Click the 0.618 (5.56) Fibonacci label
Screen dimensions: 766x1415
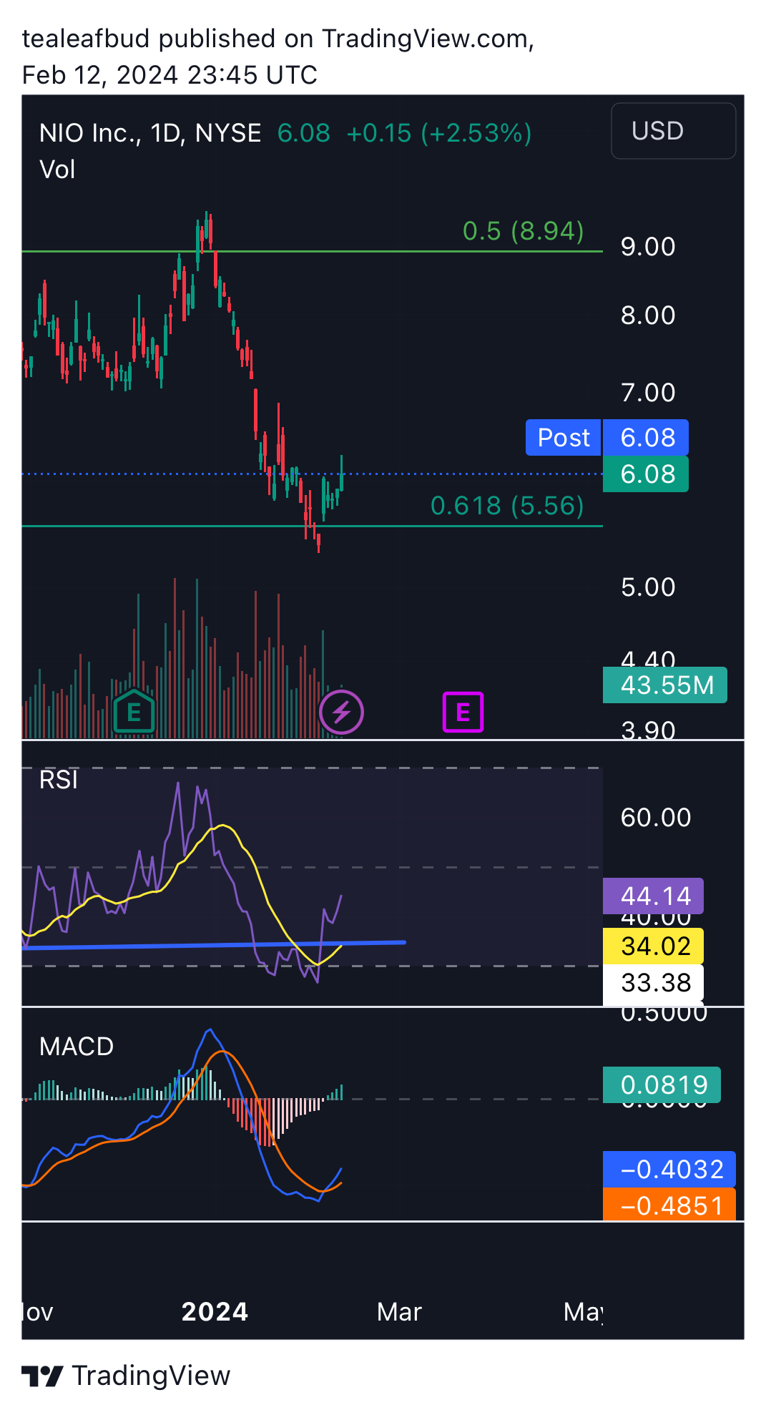(507, 506)
